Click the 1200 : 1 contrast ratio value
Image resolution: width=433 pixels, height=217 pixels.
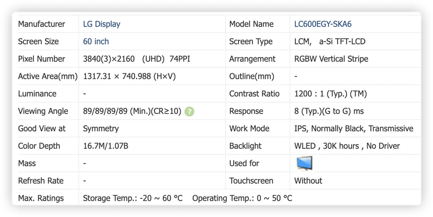[x=331, y=94]
